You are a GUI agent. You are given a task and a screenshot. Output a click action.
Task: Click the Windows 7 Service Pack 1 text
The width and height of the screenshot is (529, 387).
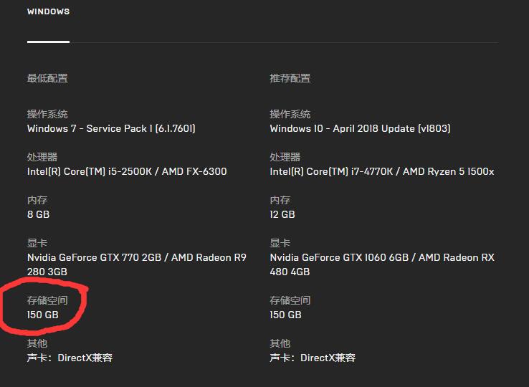click(111, 129)
